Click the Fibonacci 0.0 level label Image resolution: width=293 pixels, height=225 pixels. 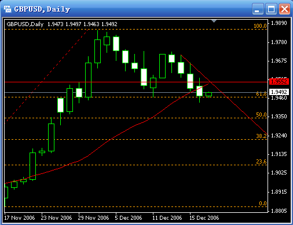(x=263, y=204)
